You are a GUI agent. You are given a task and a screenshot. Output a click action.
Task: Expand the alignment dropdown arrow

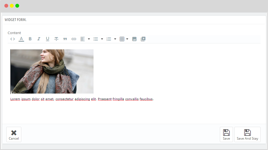[89, 39]
